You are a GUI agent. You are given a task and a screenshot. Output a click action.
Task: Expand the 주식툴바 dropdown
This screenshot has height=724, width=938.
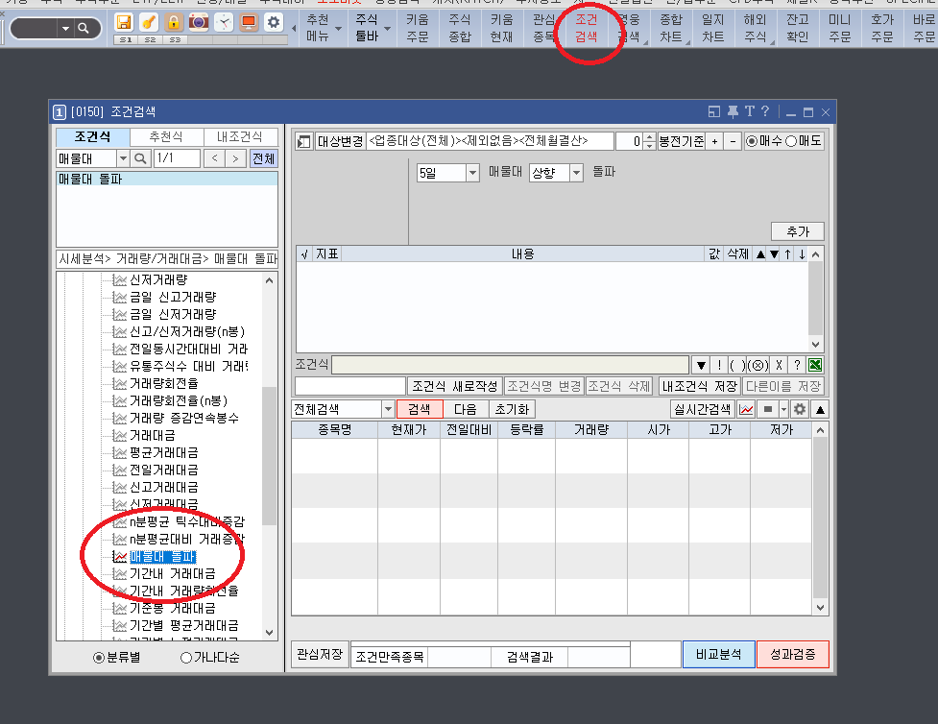[388, 28]
